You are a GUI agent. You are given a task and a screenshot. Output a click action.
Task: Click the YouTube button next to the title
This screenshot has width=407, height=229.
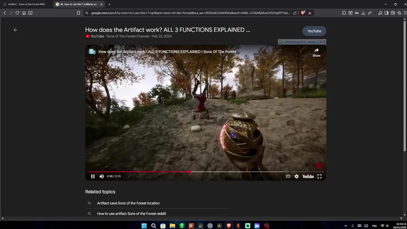point(314,31)
